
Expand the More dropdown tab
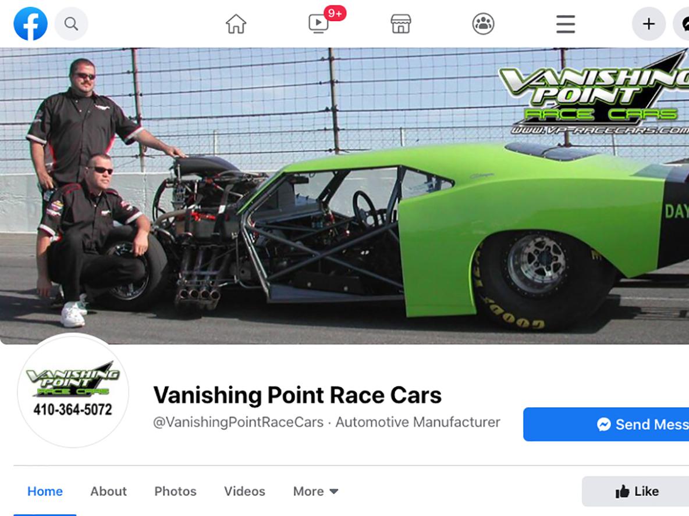point(315,491)
